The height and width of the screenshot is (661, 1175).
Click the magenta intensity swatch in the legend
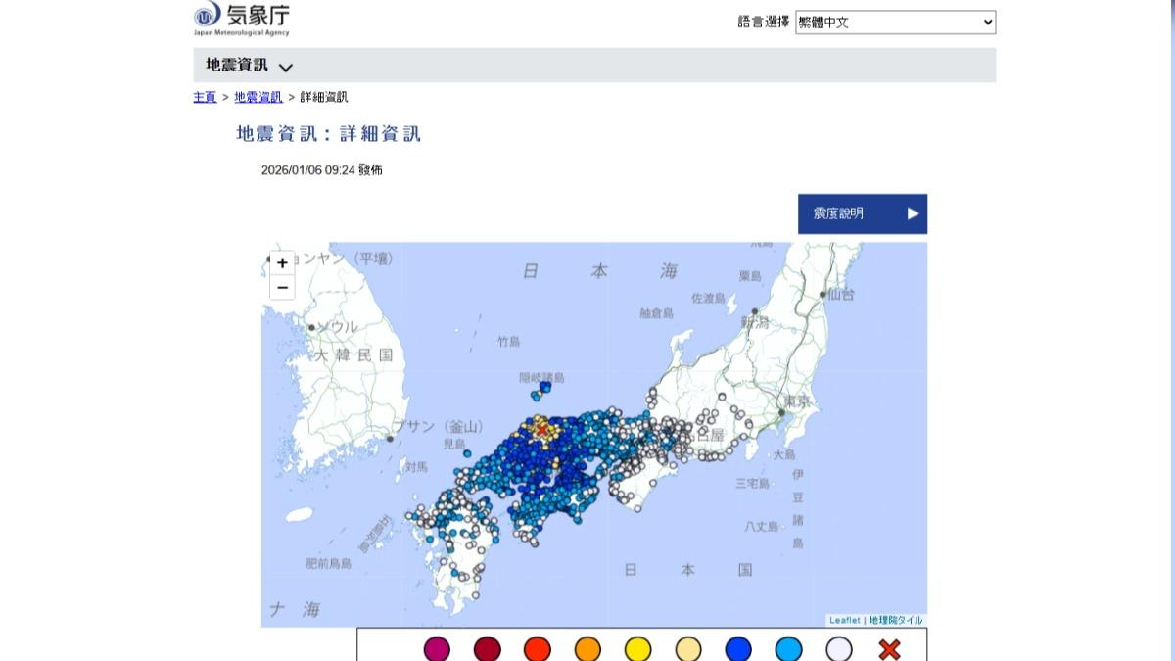coord(438,648)
